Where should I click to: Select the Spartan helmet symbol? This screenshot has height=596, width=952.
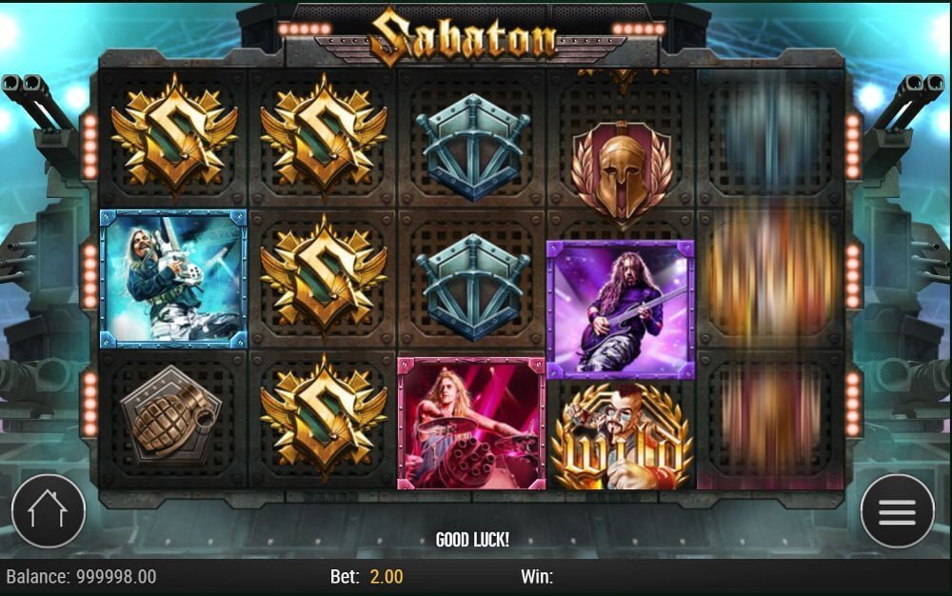(622, 171)
